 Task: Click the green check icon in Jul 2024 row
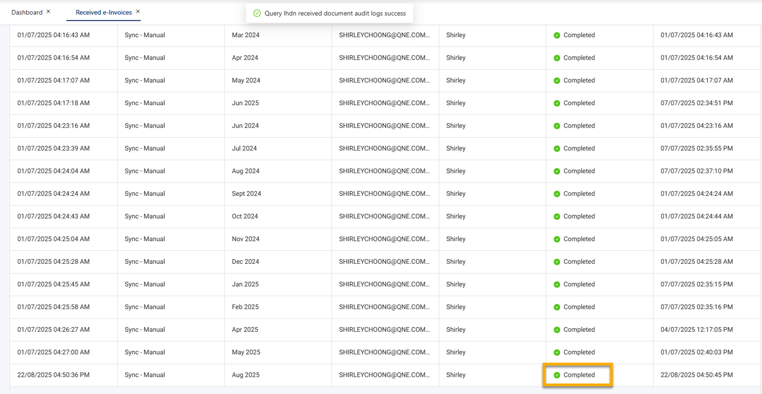[557, 149]
